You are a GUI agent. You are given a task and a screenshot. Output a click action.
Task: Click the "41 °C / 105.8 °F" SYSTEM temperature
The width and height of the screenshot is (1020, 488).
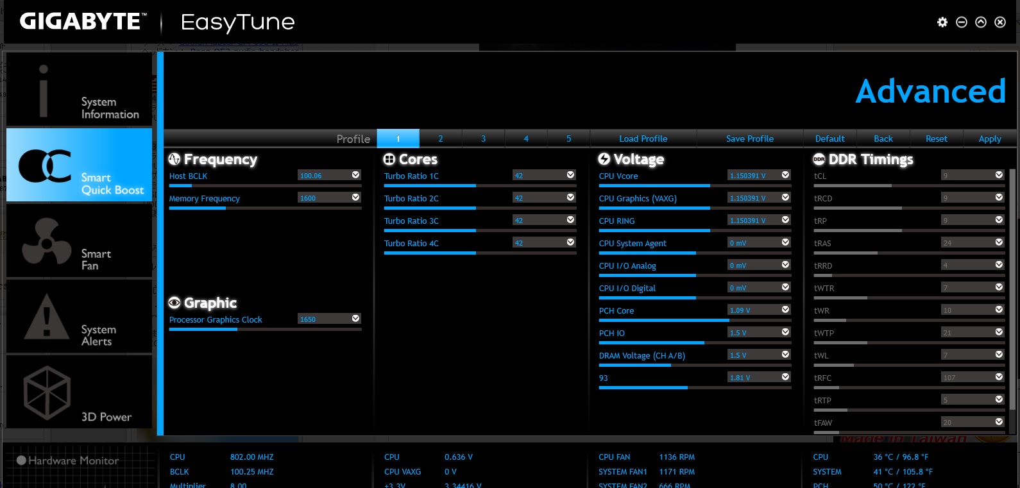(903, 472)
